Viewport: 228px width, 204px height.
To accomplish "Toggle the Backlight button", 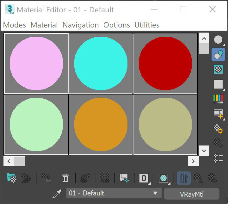I will tap(218, 55).
